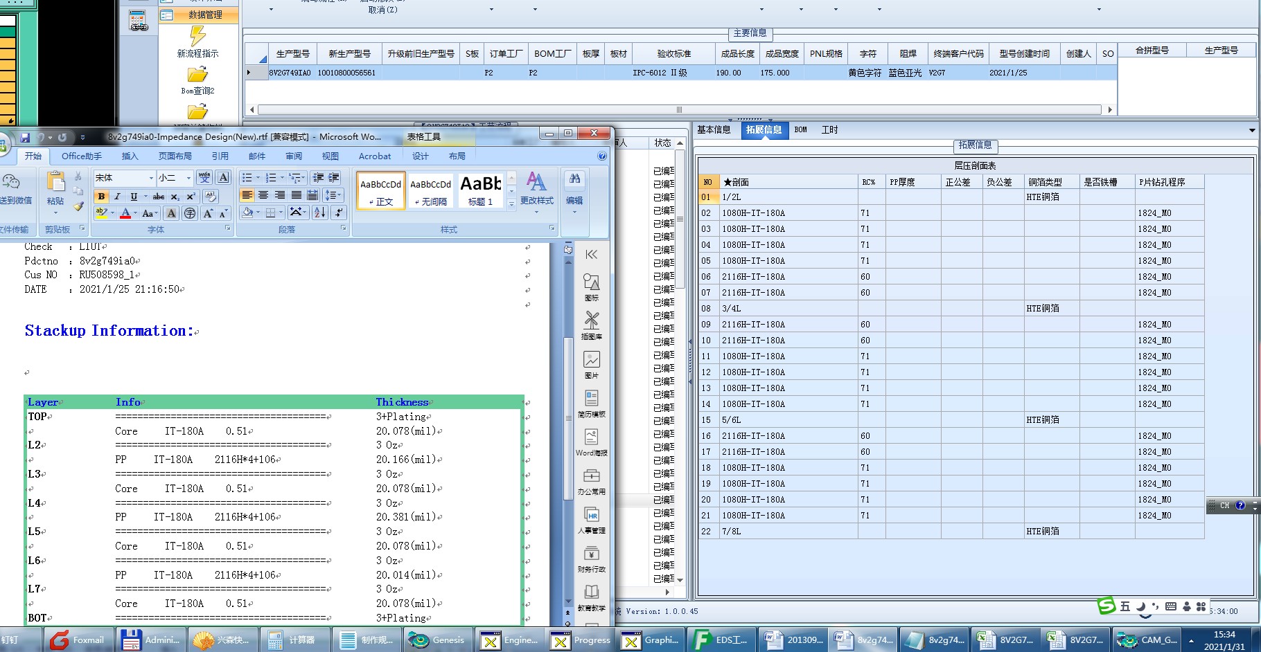Image resolution: width=1261 pixels, height=652 pixels.
Task: Align paragraph text to the left
Action: click(247, 195)
